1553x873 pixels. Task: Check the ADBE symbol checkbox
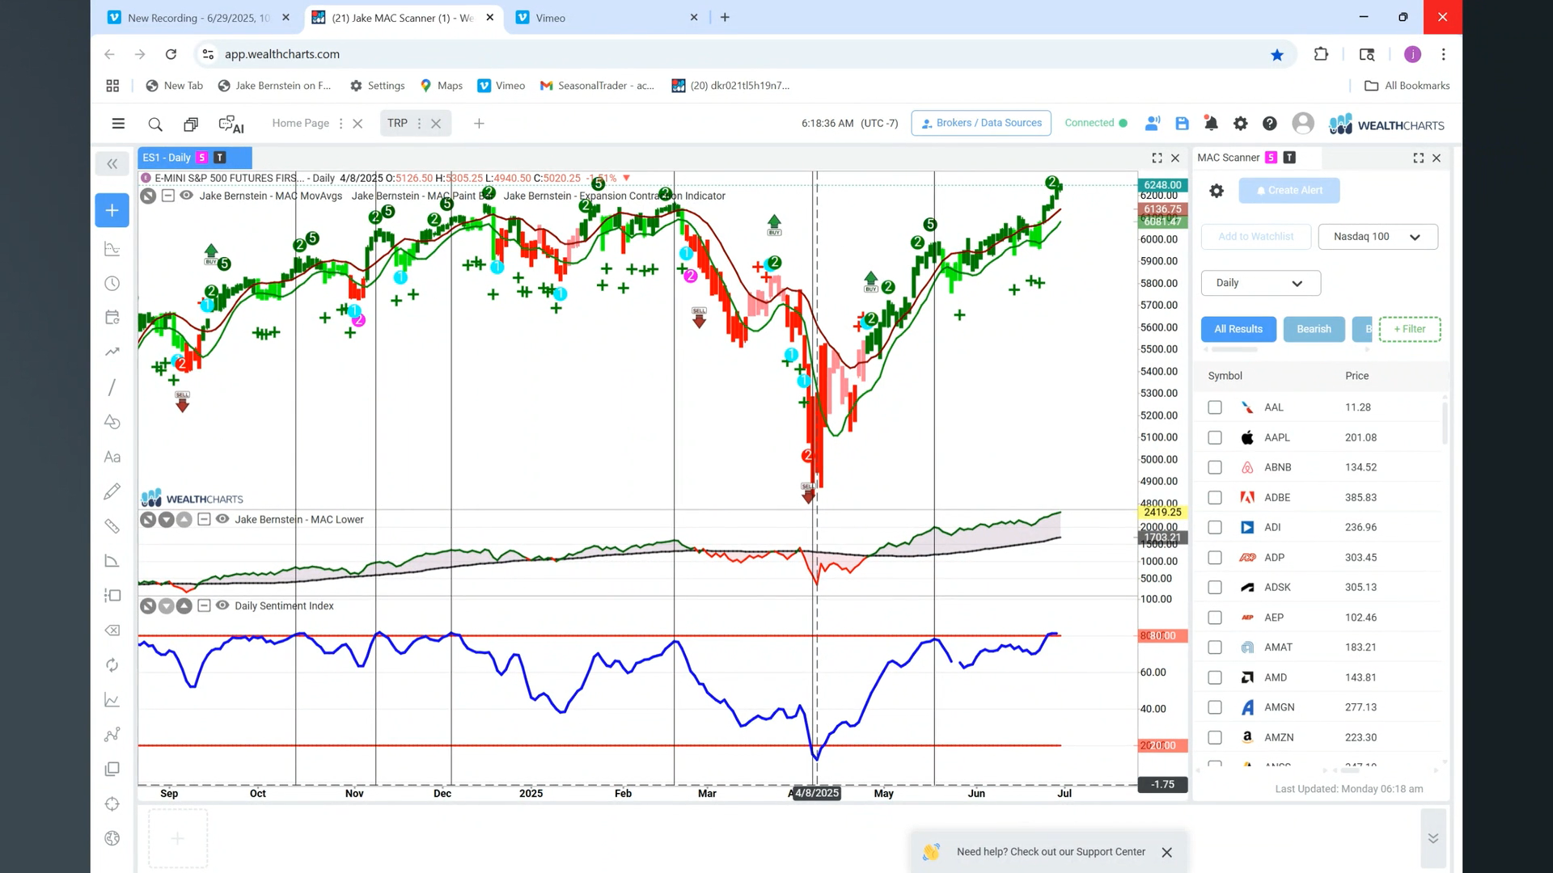[x=1214, y=497]
